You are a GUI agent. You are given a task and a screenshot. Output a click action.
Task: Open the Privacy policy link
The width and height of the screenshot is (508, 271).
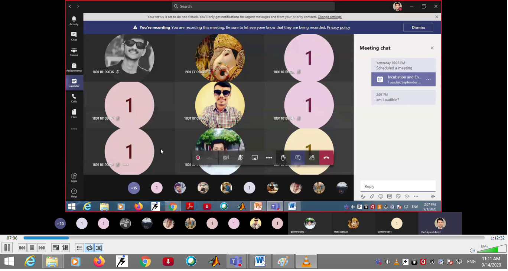pyautogui.click(x=338, y=27)
